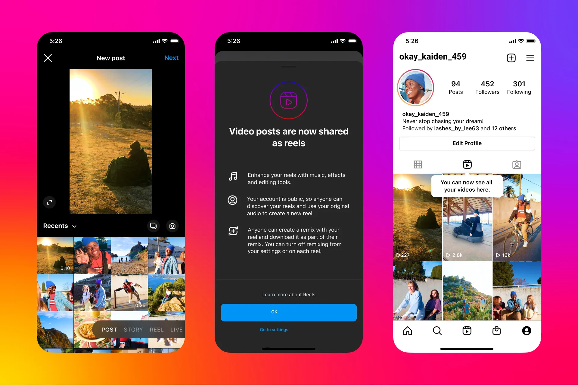Toggle multiple selection icon in media picker
Image resolution: width=578 pixels, height=385 pixels.
click(x=154, y=225)
